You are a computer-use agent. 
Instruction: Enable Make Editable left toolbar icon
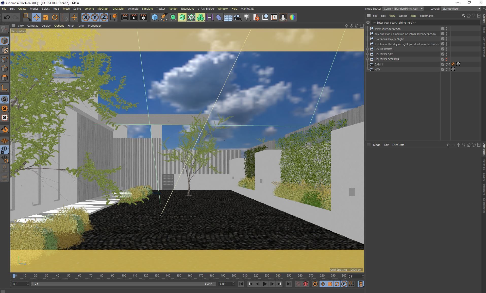[5, 30]
